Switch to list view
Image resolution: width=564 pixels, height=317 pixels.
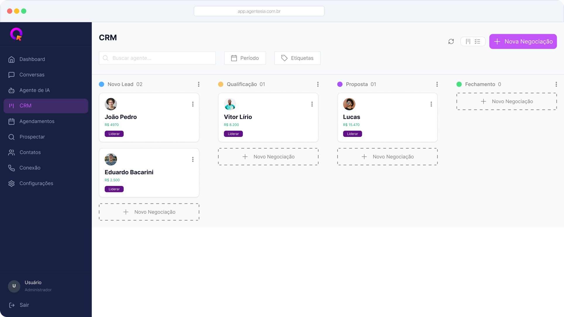(x=477, y=41)
